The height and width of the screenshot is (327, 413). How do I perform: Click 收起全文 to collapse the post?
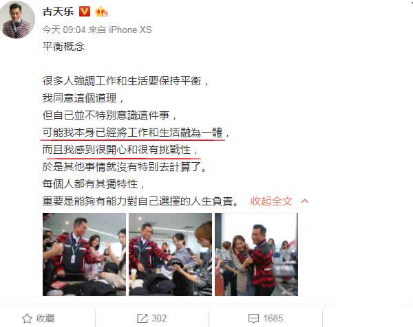(271, 201)
